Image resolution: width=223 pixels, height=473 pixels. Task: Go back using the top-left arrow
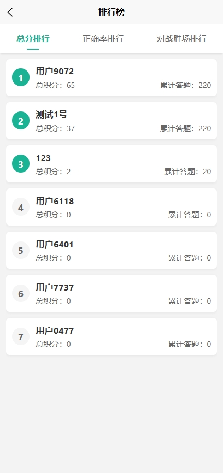10,13
